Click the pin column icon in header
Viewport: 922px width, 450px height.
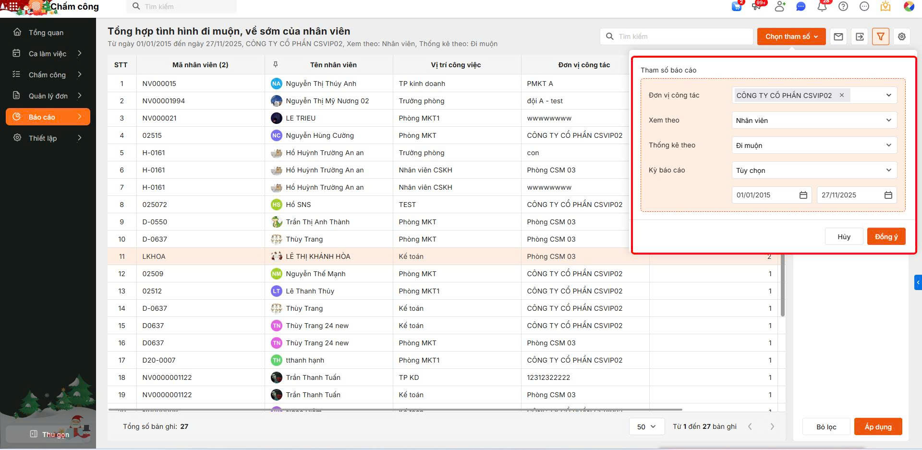[x=275, y=64]
